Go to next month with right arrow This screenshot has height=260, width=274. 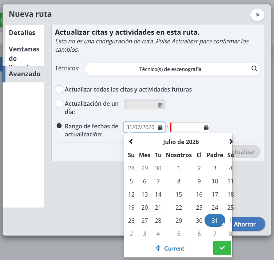click(231, 141)
